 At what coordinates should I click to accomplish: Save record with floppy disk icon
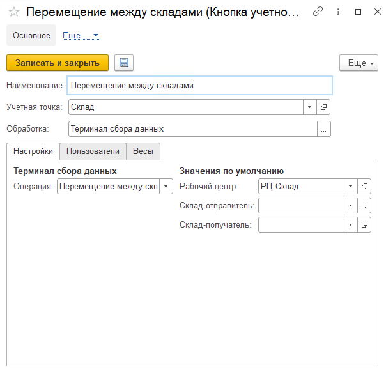pyautogui.click(x=123, y=63)
